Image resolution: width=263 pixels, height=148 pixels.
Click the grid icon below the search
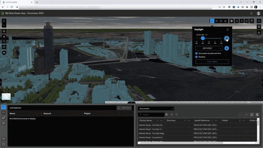tap(259, 27)
